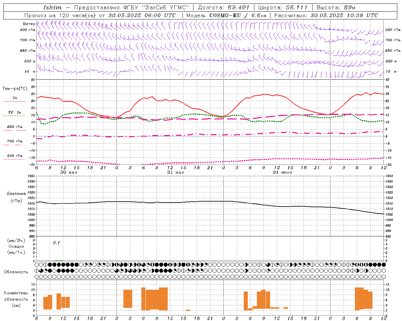Click the "01 июня" date label

[x=282, y=172]
